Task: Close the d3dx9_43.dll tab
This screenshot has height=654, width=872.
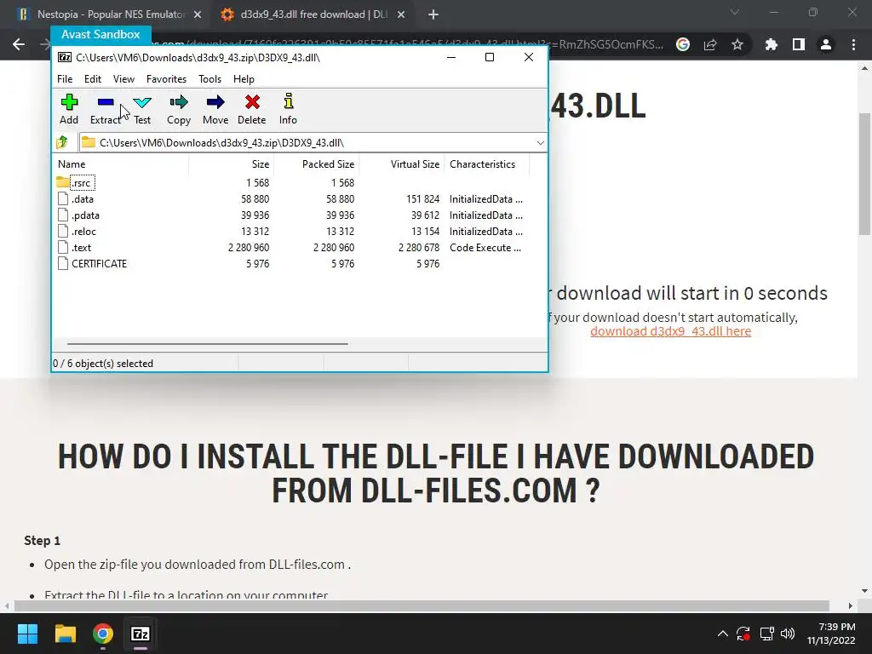Action: [401, 14]
